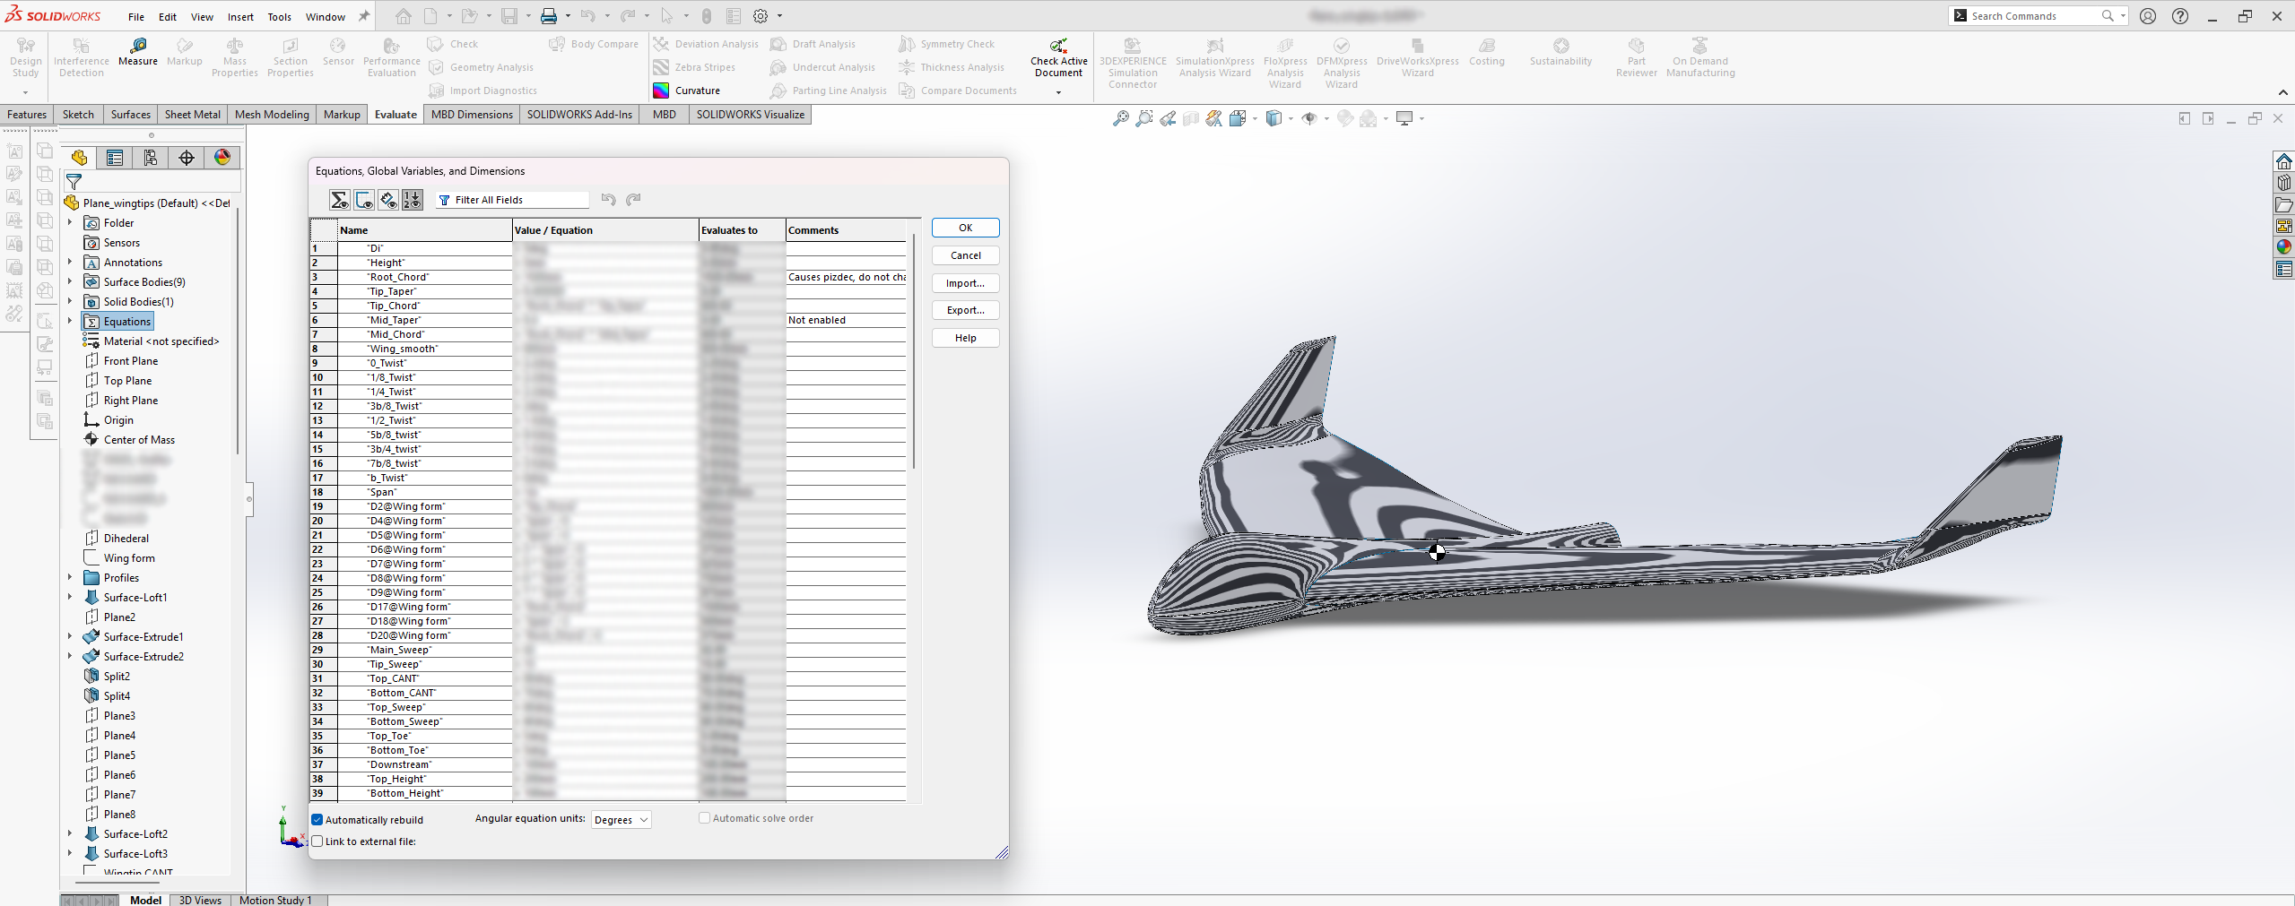Screen dimensions: 2295x906
Task: Toggle the Automatically rebuild checkbox
Action: 317,820
